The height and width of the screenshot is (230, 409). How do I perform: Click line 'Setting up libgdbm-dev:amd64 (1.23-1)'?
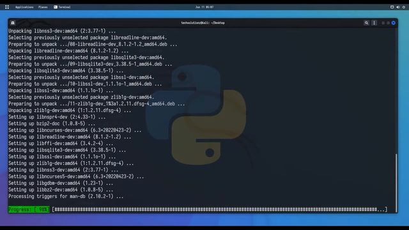pyautogui.click(x=61, y=183)
